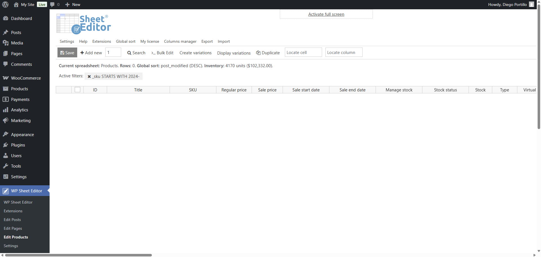This screenshot has width=541, height=257.
Task: Click the horizontal scrollbar at the bottom
Action: pyautogui.click(x=78, y=255)
